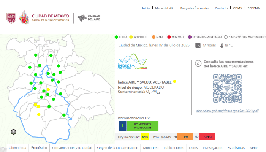Click the Calidad del Aire logo

tap(89, 17)
